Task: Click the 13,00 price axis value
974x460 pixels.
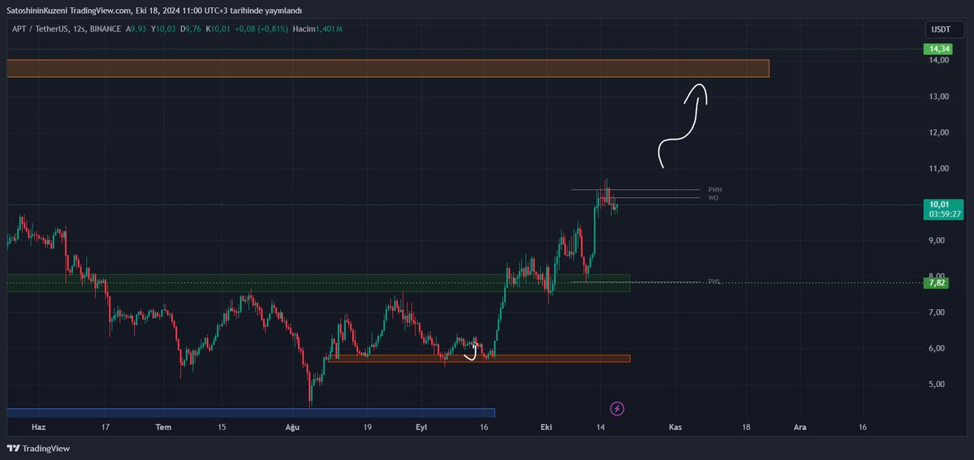Action: click(939, 97)
